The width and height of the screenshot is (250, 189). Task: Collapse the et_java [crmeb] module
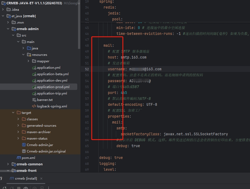click(3, 16)
